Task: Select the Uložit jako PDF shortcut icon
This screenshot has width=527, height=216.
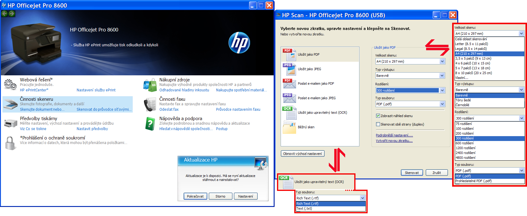Action: (289, 55)
